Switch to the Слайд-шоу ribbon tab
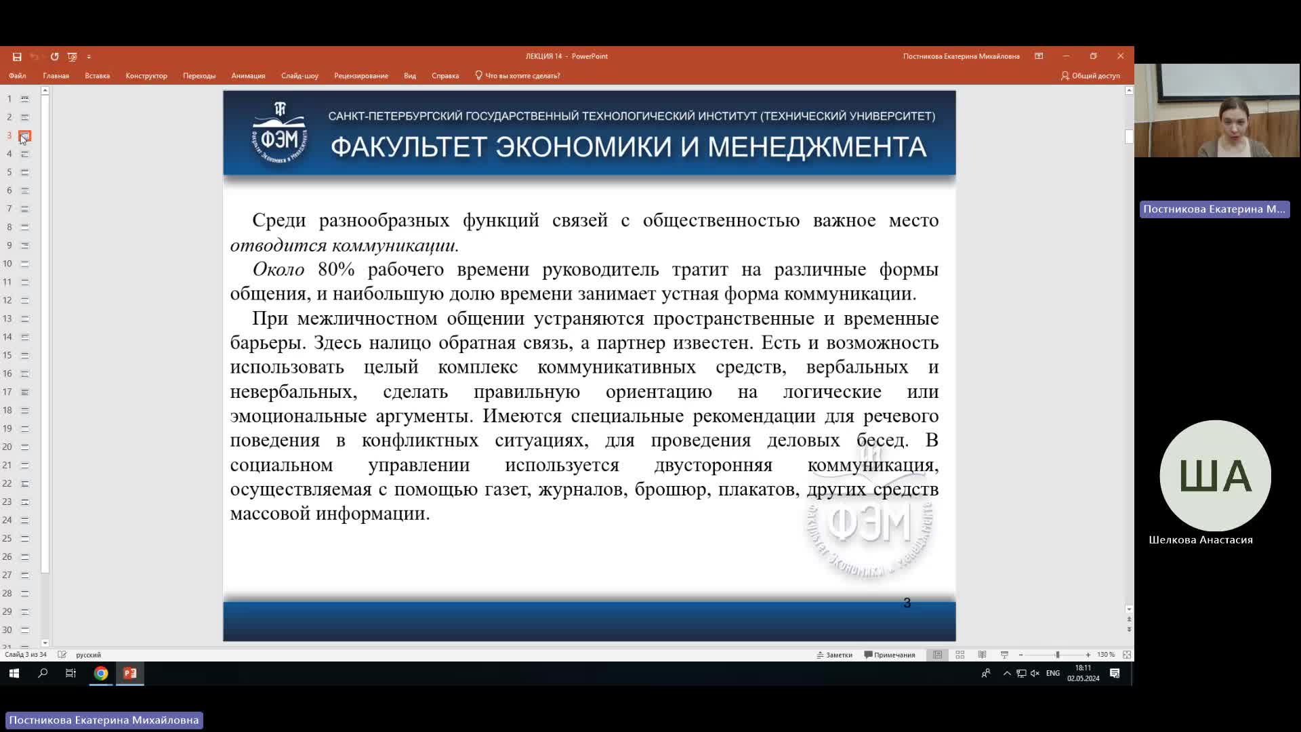 pyautogui.click(x=300, y=76)
